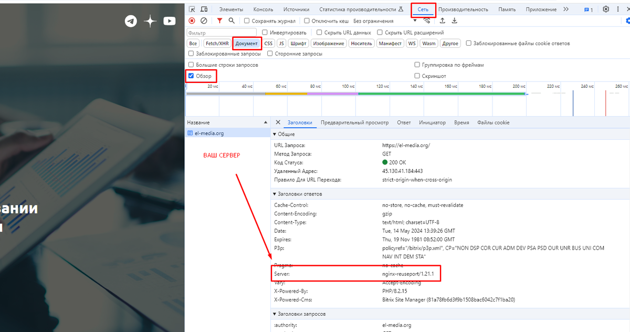This screenshot has width=630, height=332.
Task: Check Заблокированные файлы cookie ответов
Action: click(469, 44)
